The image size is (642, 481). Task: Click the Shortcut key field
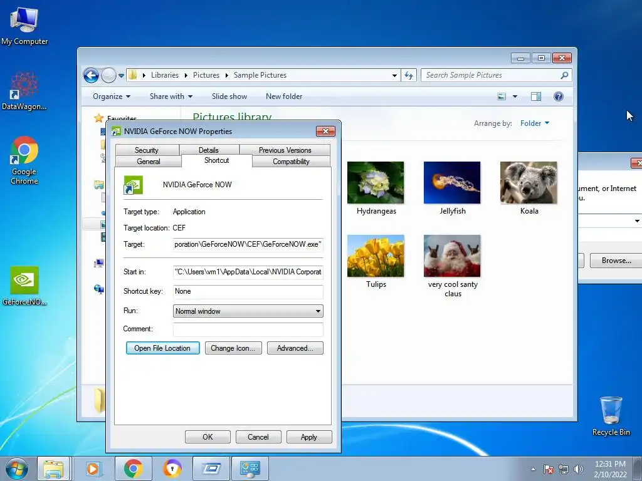[248, 291]
